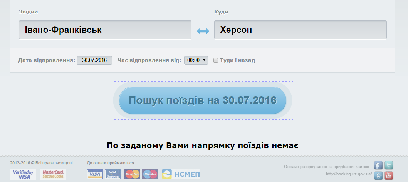Image resolution: width=408 pixels, height=182 pixels.
Task: Open the booking.uz.gov.ua link
Action: click(x=348, y=174)
